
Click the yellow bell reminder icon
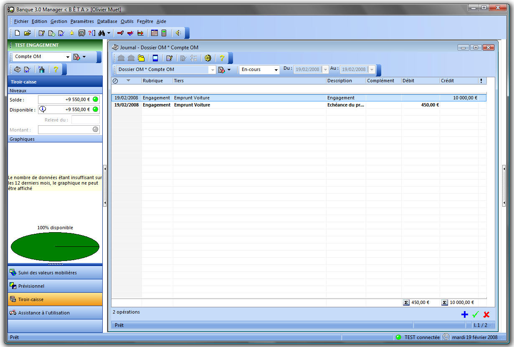click(71, 33)
